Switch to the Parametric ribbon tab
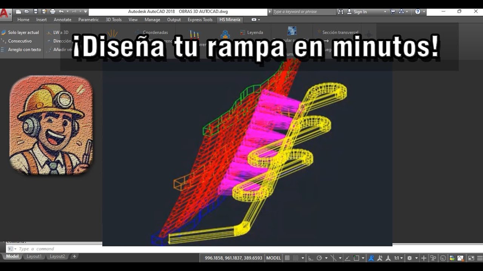Image resolution: width=483 pixels, height=271 pixels. tap(89, 20)
